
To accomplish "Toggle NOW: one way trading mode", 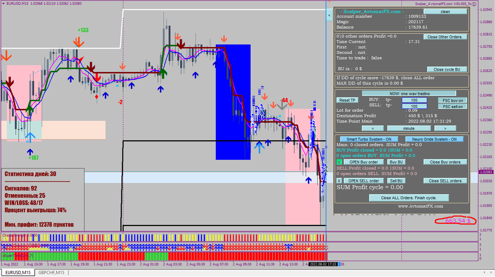I will [409, 93].
